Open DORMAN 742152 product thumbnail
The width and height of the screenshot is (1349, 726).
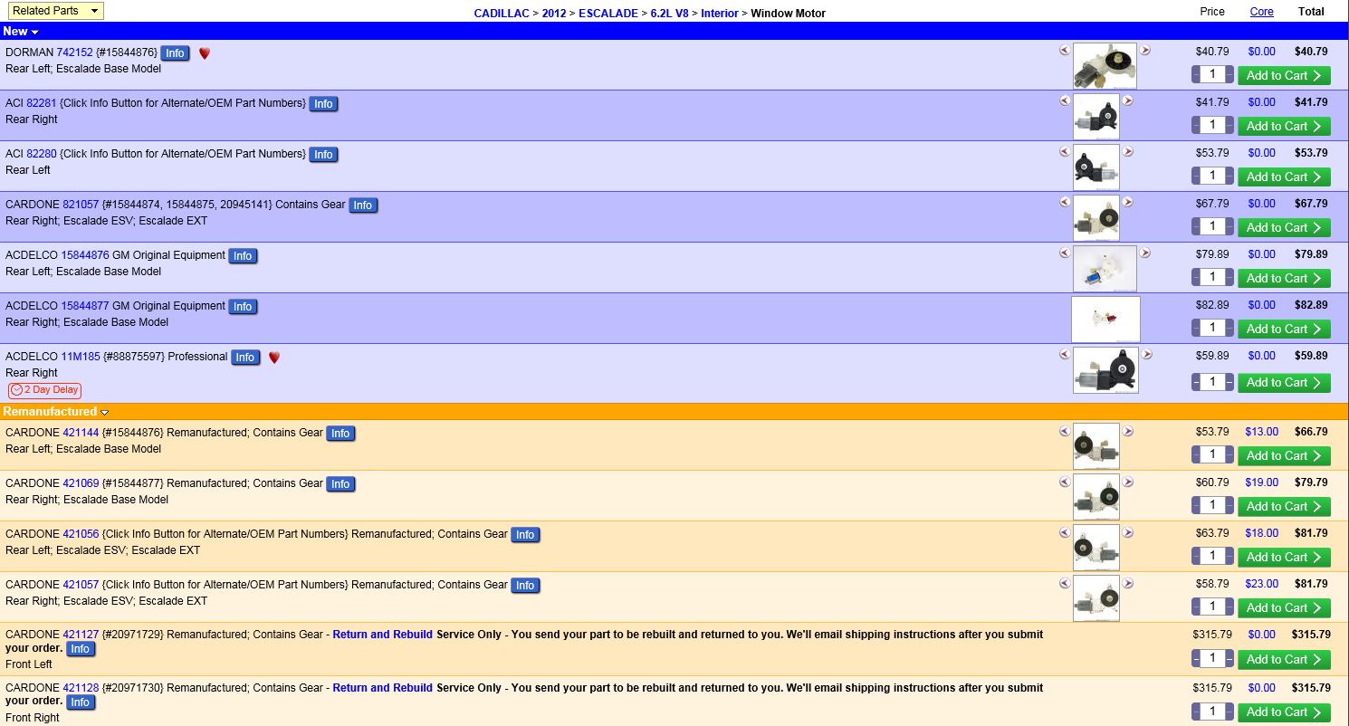pos(1105,66)
